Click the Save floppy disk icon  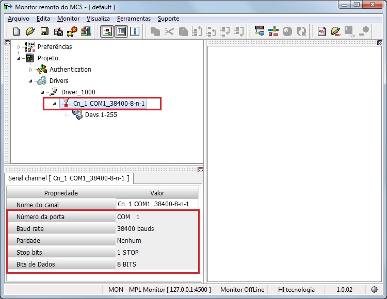pos(44,31)
